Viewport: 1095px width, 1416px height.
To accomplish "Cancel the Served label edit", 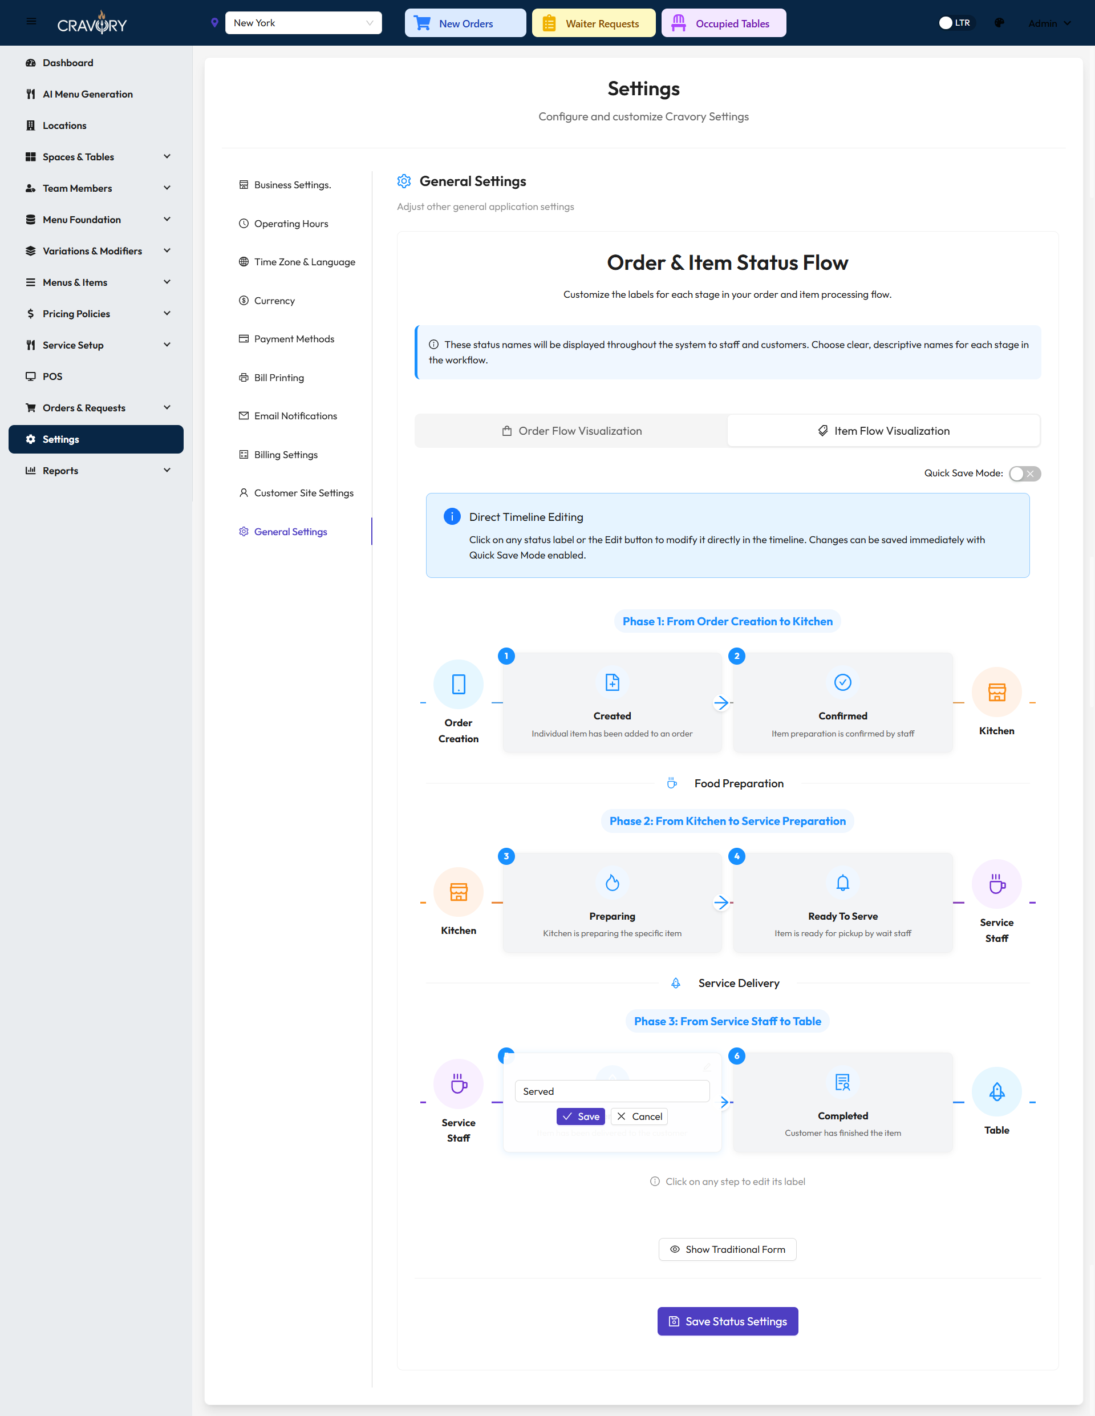I will click(x=639, y=1116).
